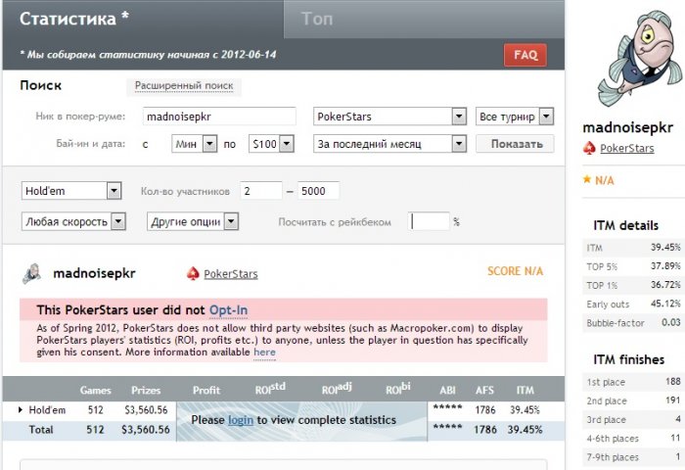
Task: Click the 7-9th places row
Action: tap(633, 457)
